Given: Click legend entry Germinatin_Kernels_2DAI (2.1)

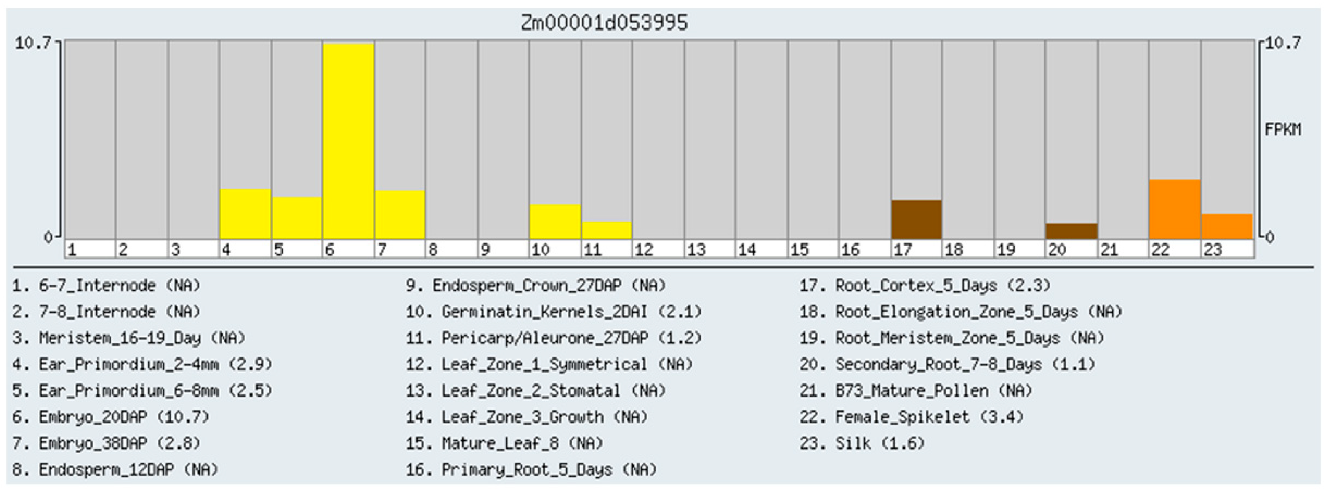Looking at the screenshot, I should point(554,312).
